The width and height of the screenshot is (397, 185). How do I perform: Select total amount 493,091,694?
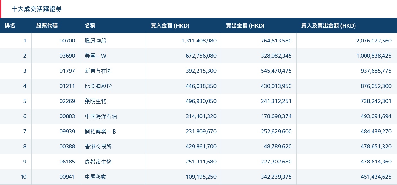pos(376,116)
